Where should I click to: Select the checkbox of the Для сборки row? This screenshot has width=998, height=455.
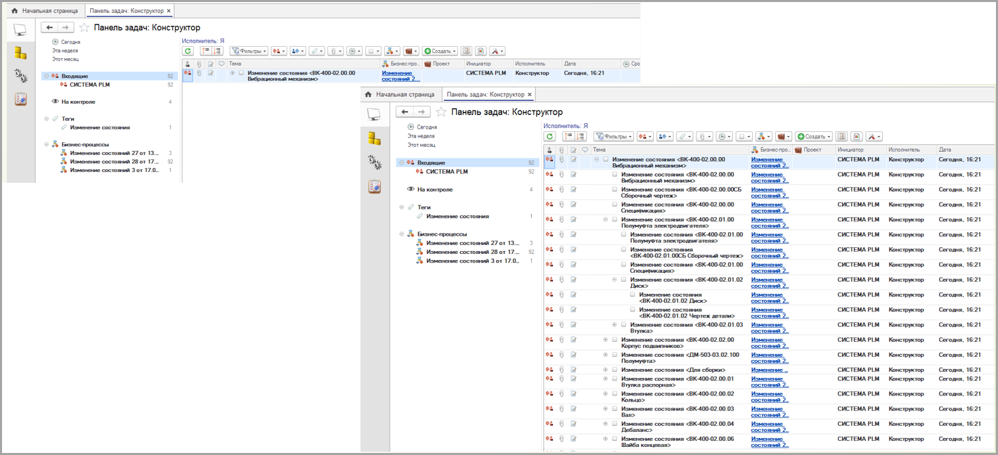615,370
